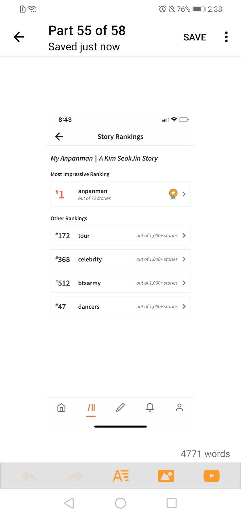Tap the back arrow beside Part 55 of 58
241x517 pixels.
point(19,37)
